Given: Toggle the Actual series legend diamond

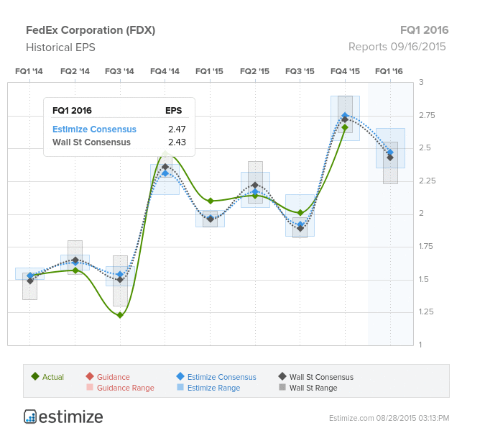Looking at the screenshot, I should click(35, 377).
